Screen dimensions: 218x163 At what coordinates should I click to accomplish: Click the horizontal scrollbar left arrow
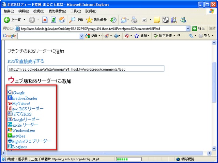point(4,153)
